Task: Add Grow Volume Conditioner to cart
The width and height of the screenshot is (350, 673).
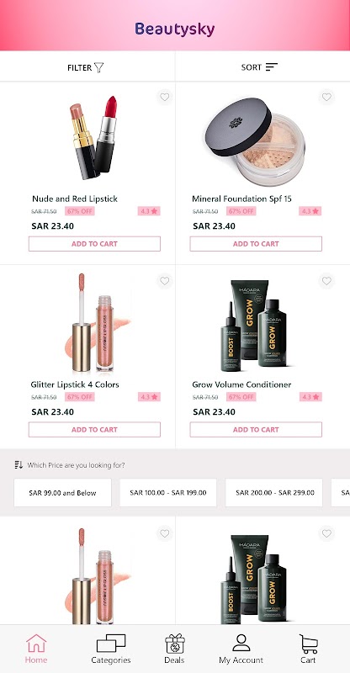Action: pyautogui.click(x=256, y=430)
